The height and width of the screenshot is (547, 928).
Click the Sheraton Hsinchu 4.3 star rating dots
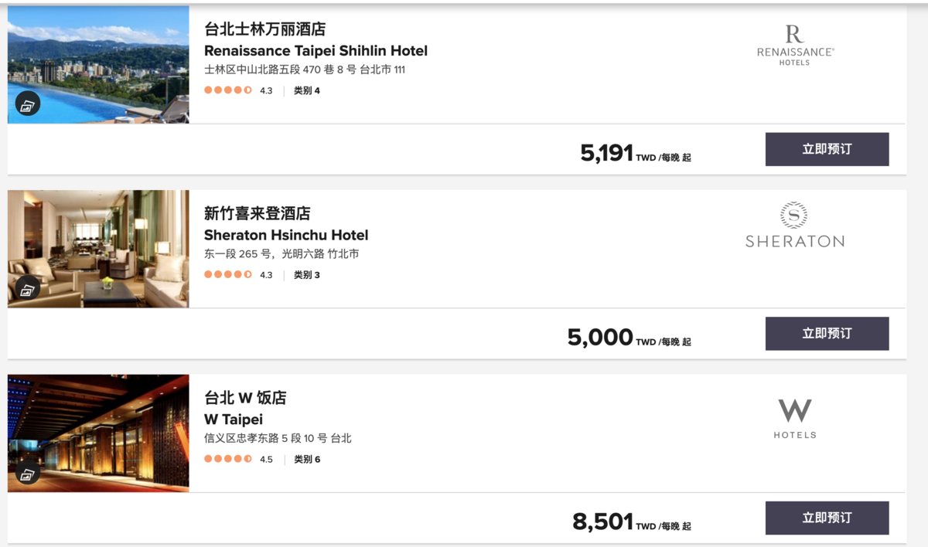tap(228, 274)
